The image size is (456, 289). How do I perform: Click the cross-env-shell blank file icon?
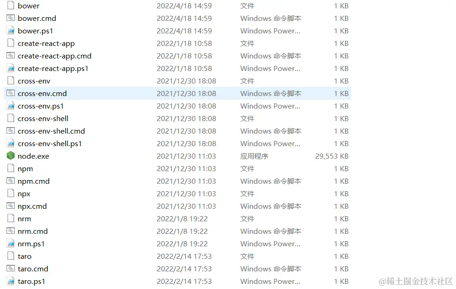pos(11,118)
